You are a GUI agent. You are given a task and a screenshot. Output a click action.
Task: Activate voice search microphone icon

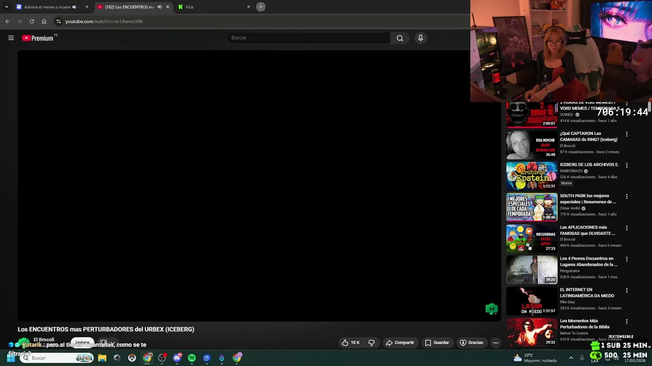(420, 38)
